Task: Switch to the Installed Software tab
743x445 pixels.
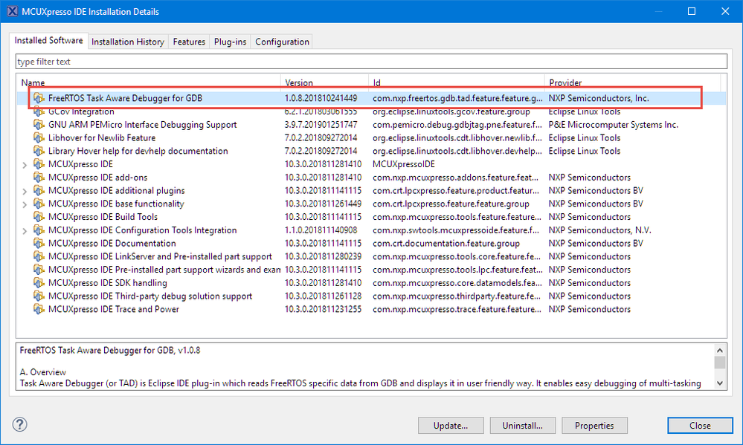Action: [49, 41]
